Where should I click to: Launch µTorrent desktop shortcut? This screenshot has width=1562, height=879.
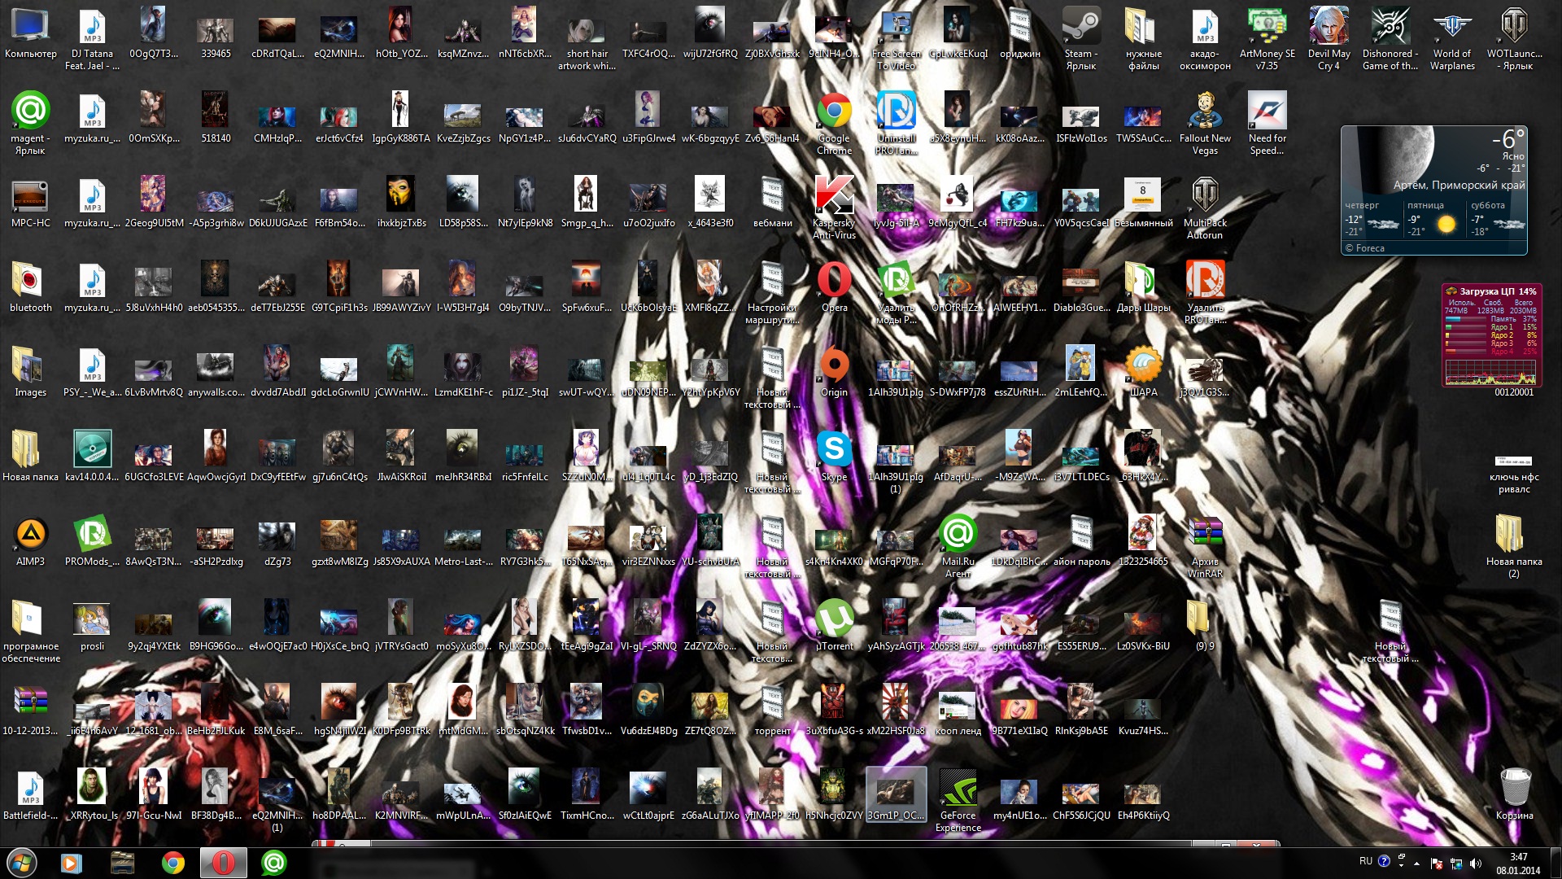point(834,626)
